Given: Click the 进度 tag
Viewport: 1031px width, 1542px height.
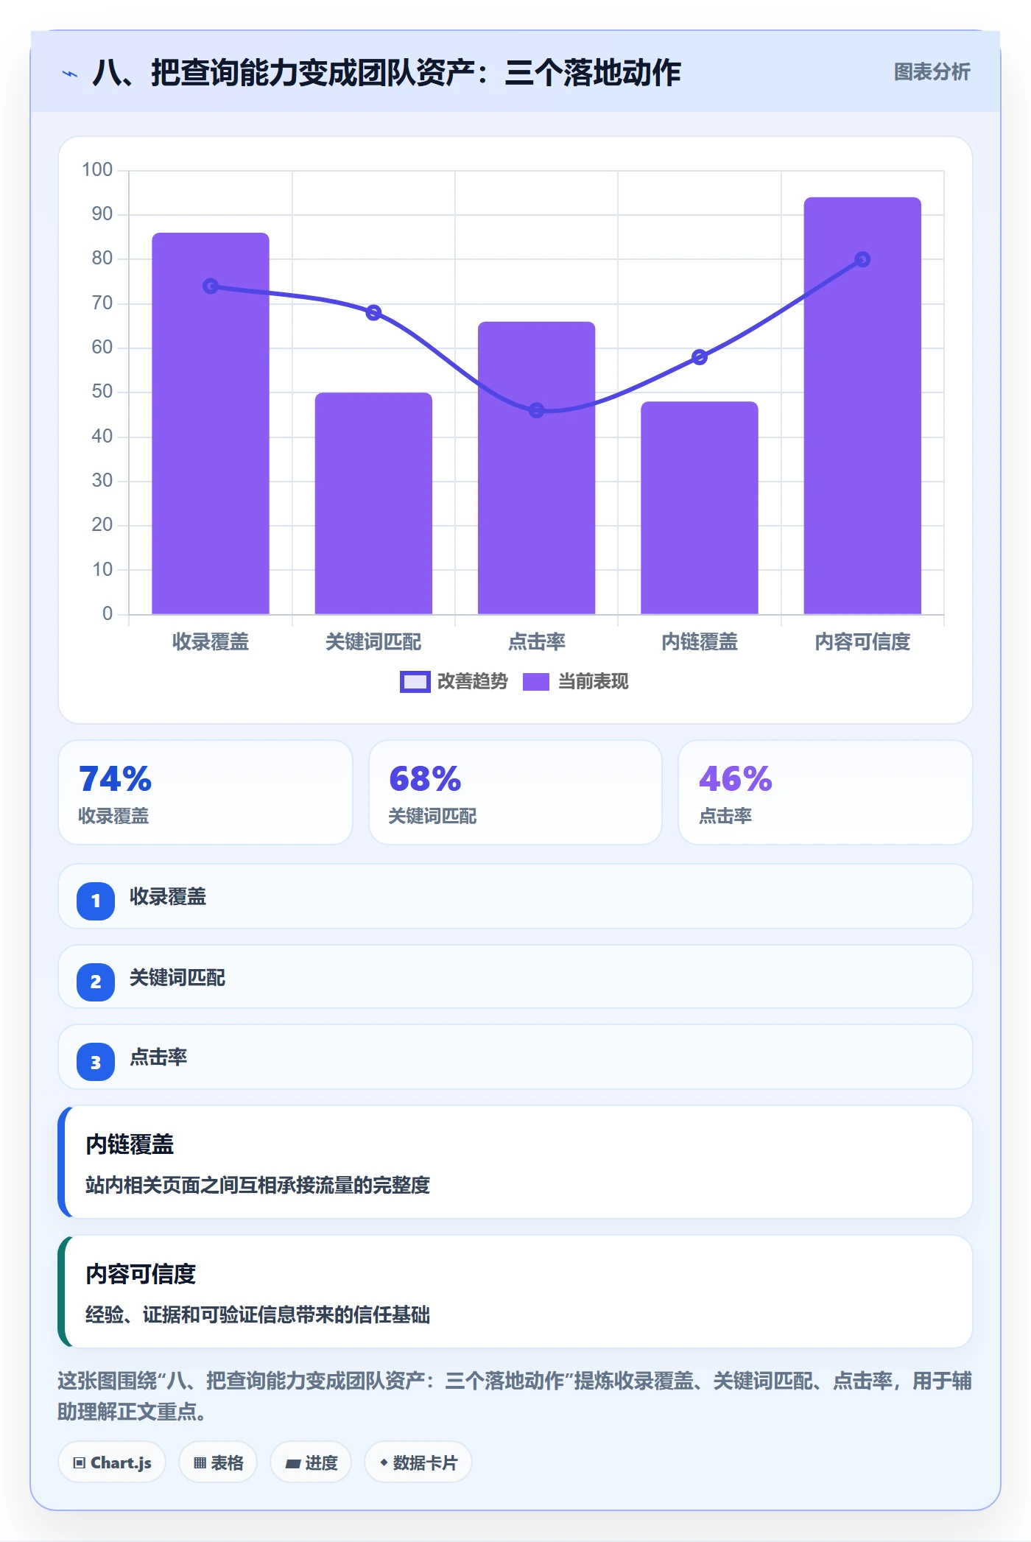Looking at the screenshot, I should 311,1462.
